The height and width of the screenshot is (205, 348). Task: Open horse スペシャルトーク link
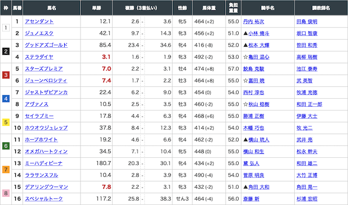pos(43,199)
